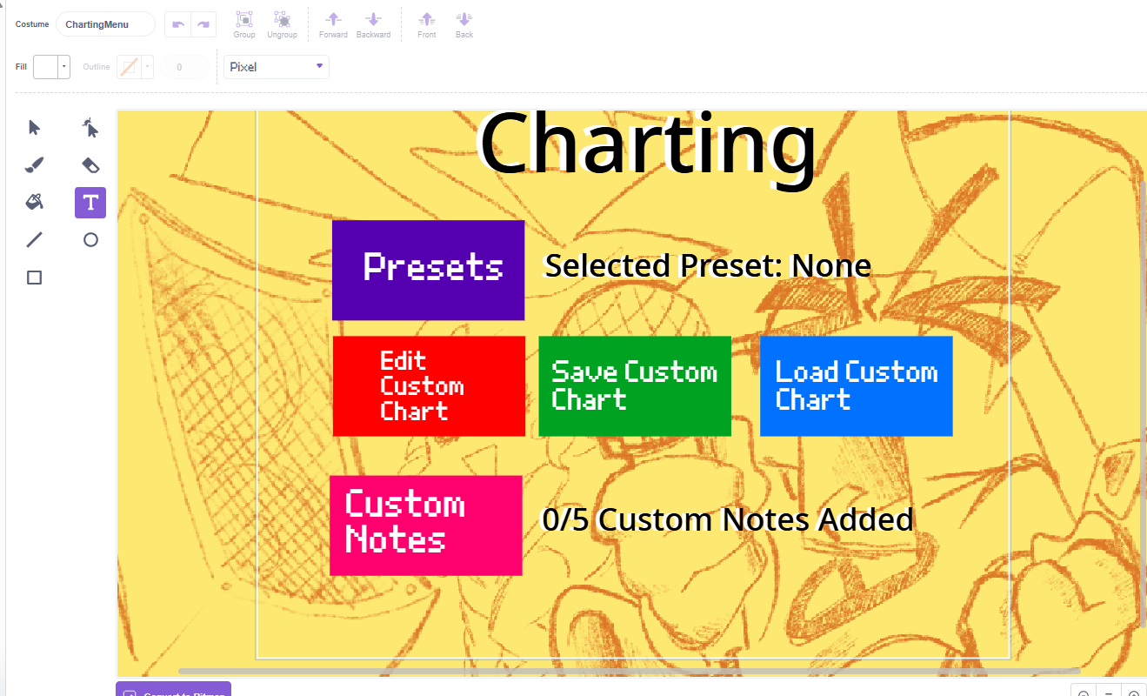1147x696 pixels.
Task: Select the Rectangle shape tool
Action: 34,277
